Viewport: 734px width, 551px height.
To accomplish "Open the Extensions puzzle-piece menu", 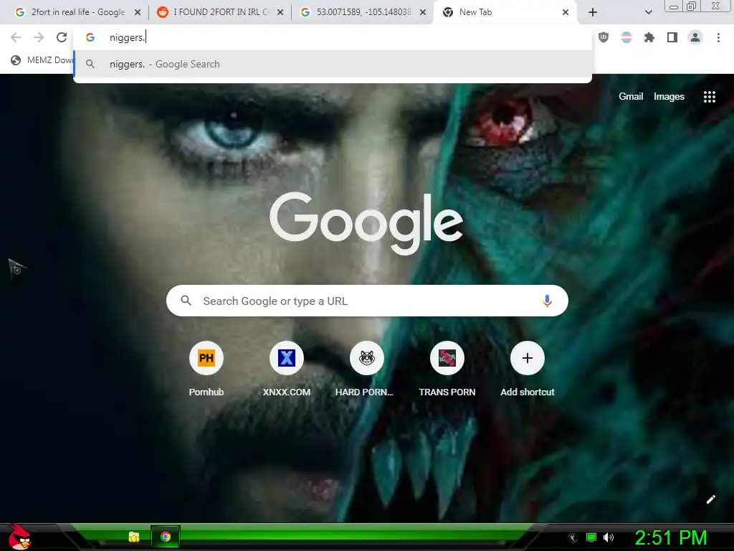I will click(x=649, y=37).
